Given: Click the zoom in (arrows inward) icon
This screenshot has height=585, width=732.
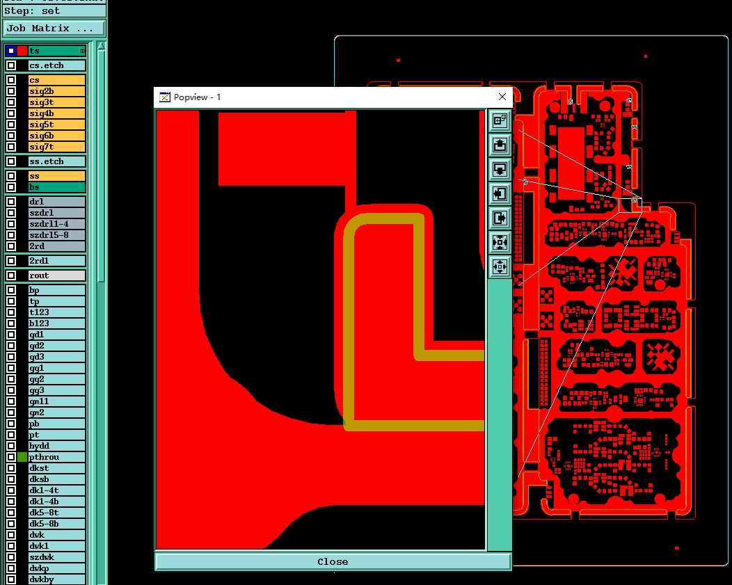Looking at the screenshot, I should [500, 242].
